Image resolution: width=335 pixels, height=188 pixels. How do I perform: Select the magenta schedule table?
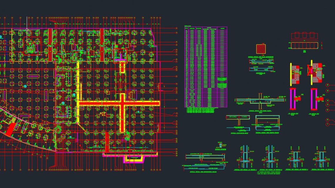pyautogui.click(x=206, y=67)
